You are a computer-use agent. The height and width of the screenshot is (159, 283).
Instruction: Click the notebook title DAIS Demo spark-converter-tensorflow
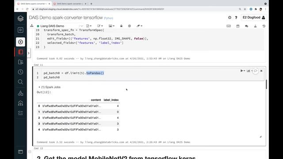66,18
